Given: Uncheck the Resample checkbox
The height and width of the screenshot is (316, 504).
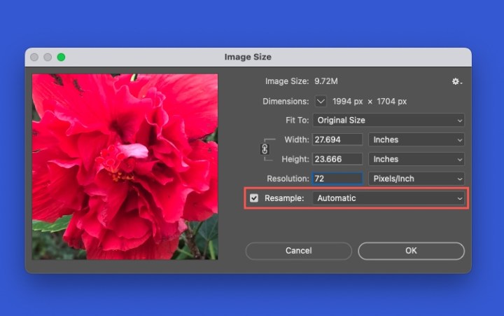Looking at the screenshot, I should pyautogui.click(x=254, y=198).
